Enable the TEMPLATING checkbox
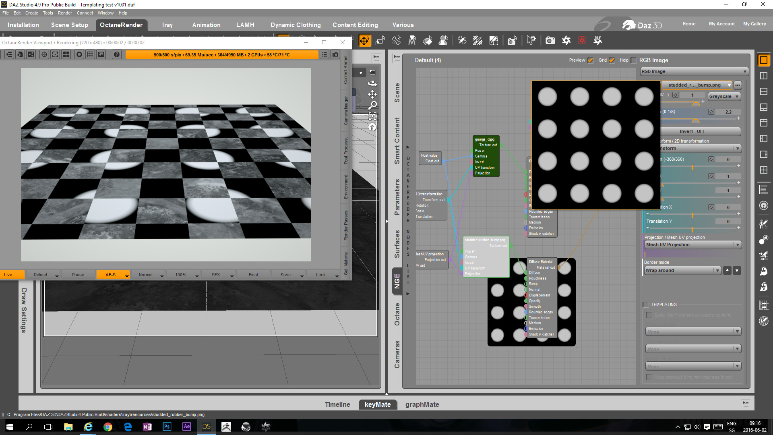The image size is (773, 435). tap(646, 304)
